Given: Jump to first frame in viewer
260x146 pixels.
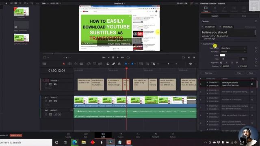Looking at the screenshot, I should coord(104,58).
